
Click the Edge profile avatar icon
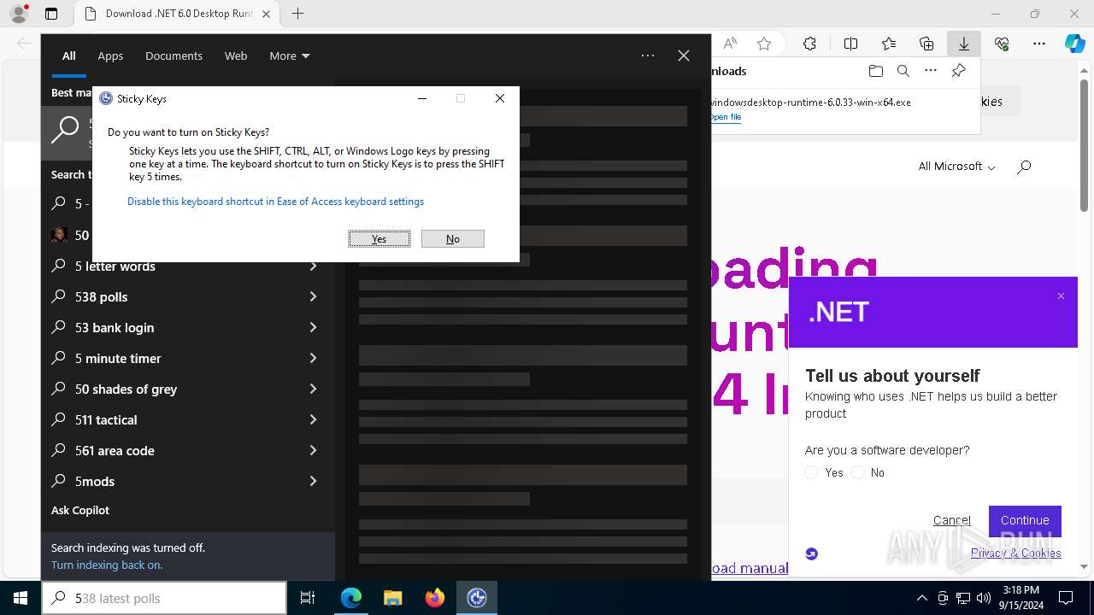tap(19, 14)
